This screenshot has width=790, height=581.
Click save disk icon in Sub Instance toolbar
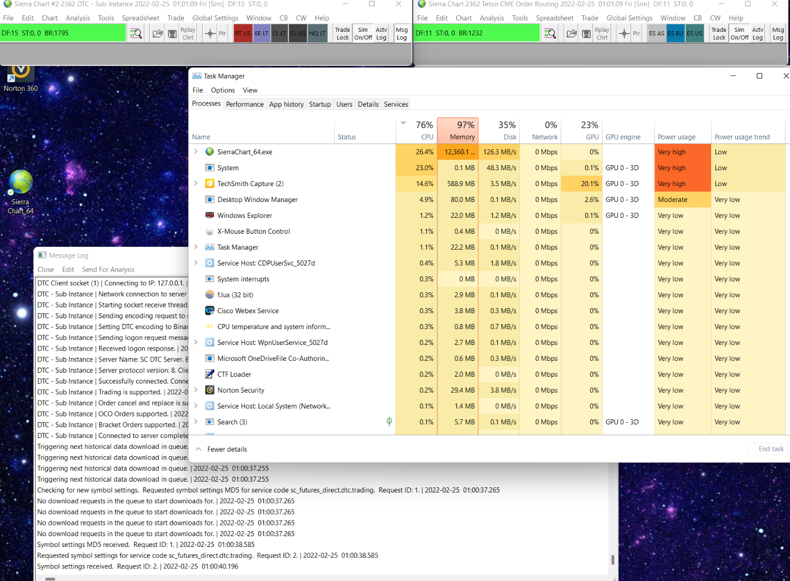click(172, 33)
